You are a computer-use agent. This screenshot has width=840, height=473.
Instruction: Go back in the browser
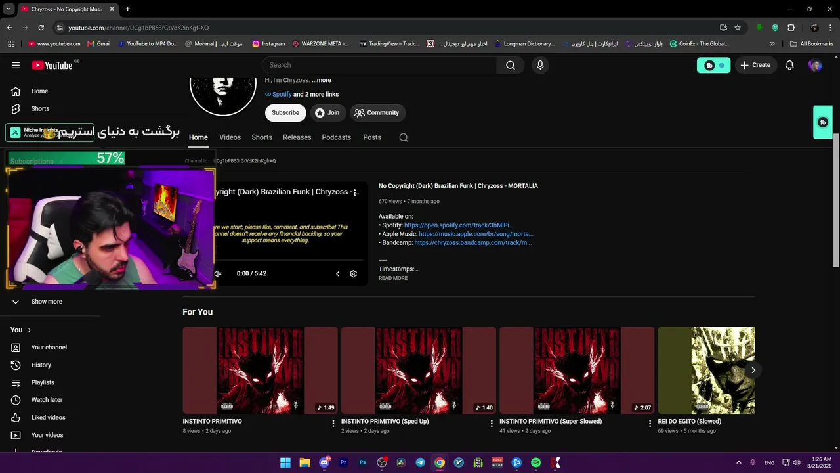tap(9, 28)
